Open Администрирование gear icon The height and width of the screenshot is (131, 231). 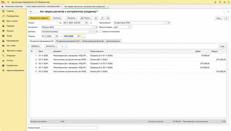pos(3,71)
